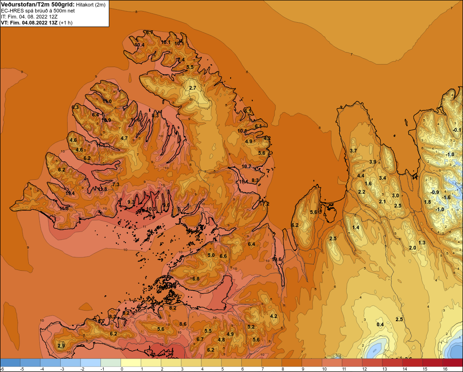
Task: Select the 6.3 temperature value on the map
Action: coord(75,107)
